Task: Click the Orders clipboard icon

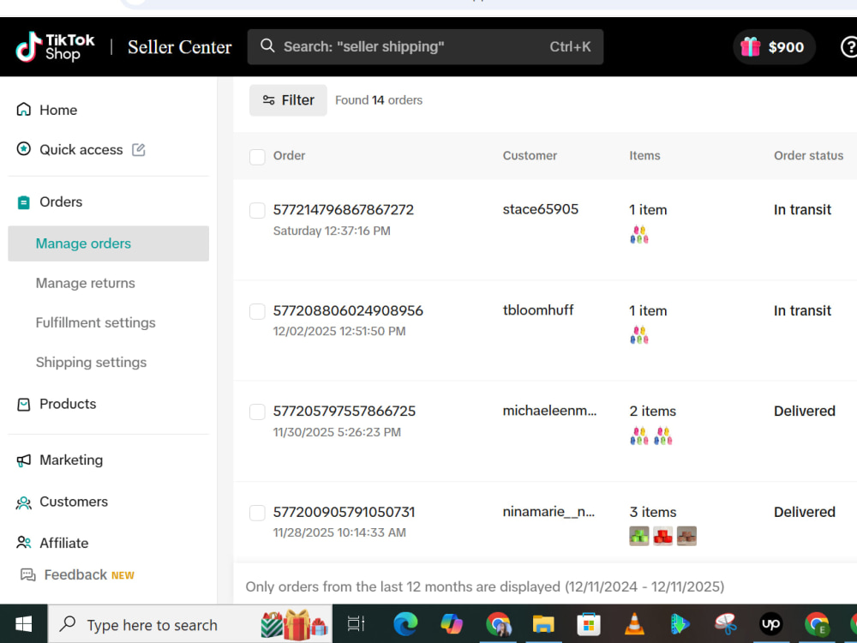Action: pyautogui.click(x=23, y=202)
